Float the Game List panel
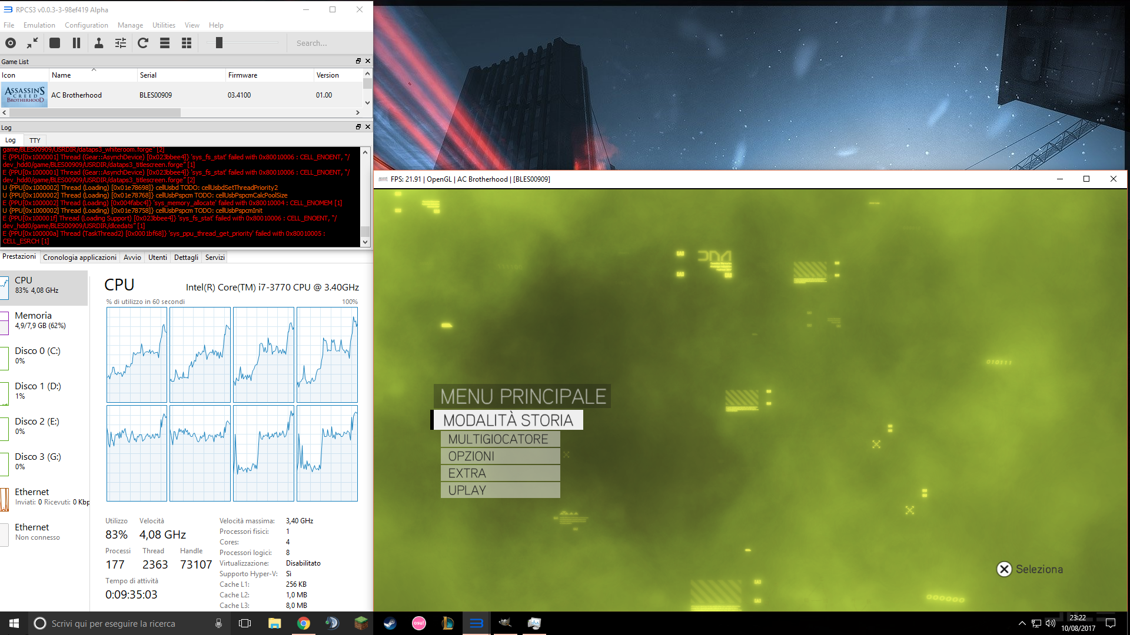 click(358, 61)
